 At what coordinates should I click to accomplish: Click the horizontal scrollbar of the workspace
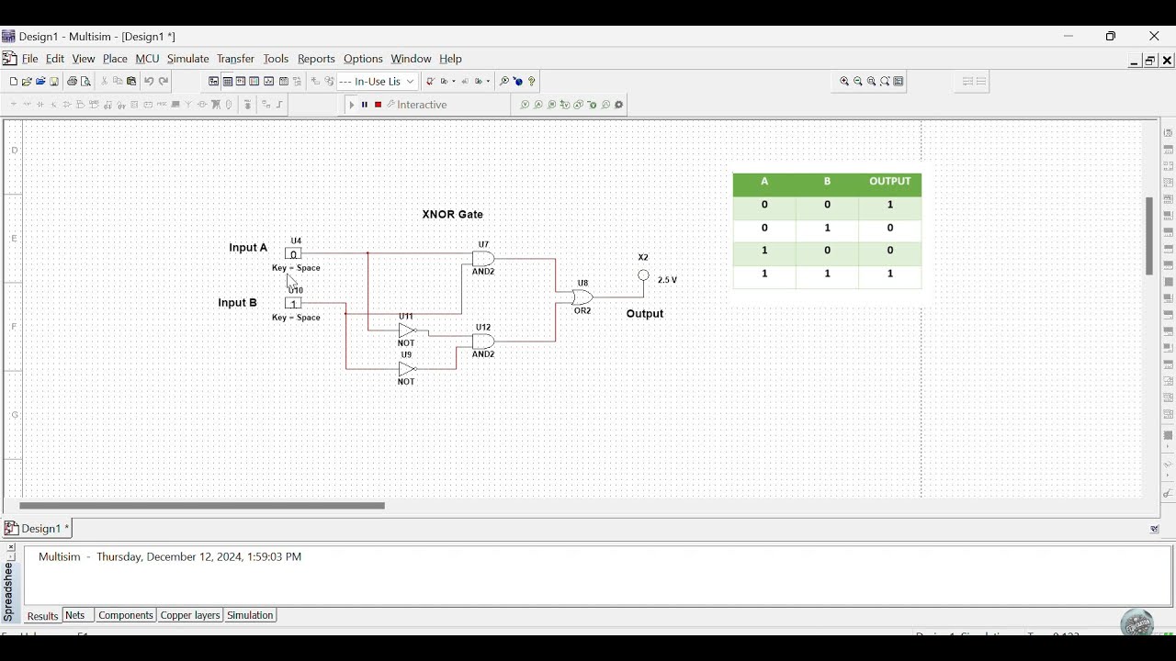click(202, 506)
